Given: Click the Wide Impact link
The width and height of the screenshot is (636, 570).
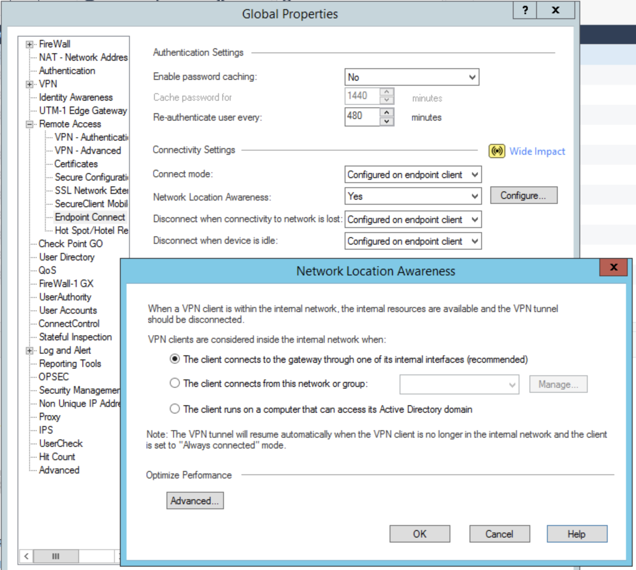Looking at the screenshot, I should click(537, 151).
